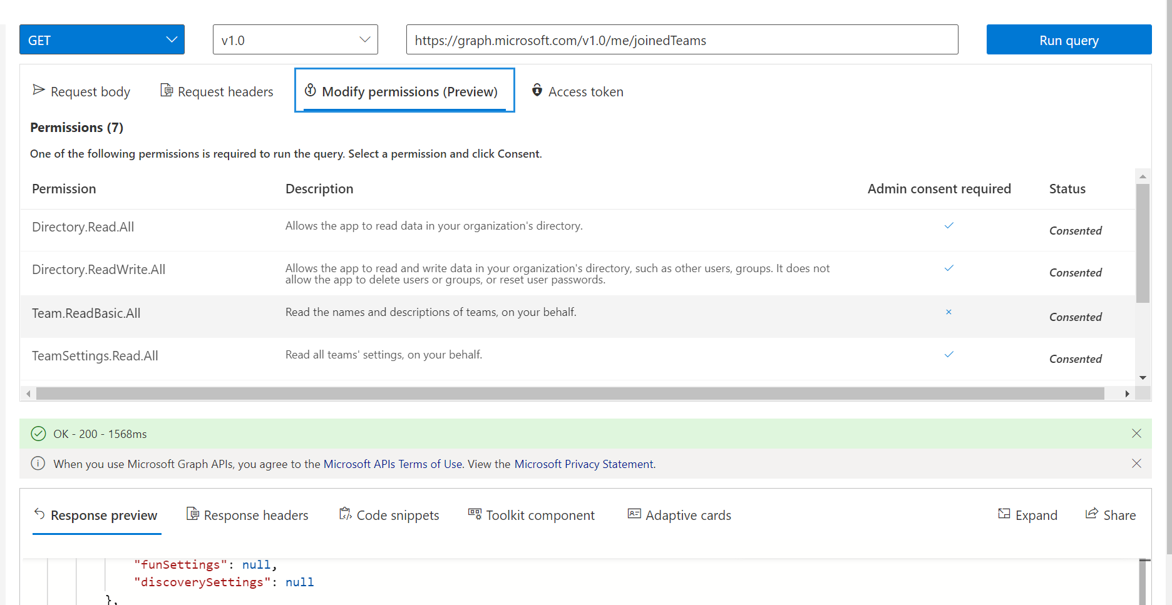The width and height of the screenshot is (1172, 605).
Task: Click the green OK success check icon
Action: tap(38, 434)
